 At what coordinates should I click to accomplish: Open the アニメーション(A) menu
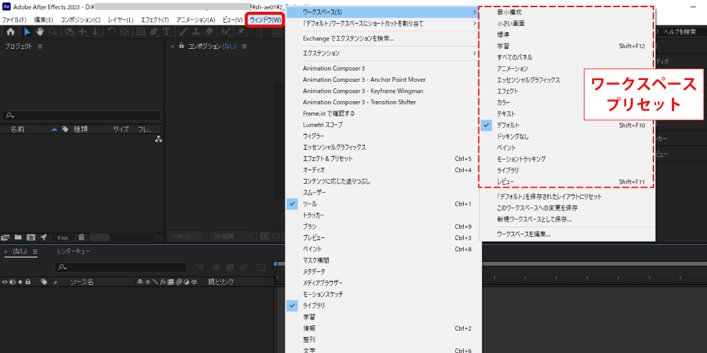click(196, 19)
